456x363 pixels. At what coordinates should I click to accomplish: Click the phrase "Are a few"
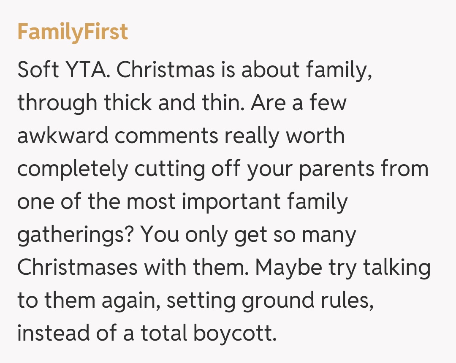tap(298, 103)
